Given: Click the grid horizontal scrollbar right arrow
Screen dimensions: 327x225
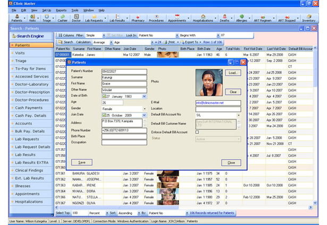Looking at the screenshot, I should [311, 207].
